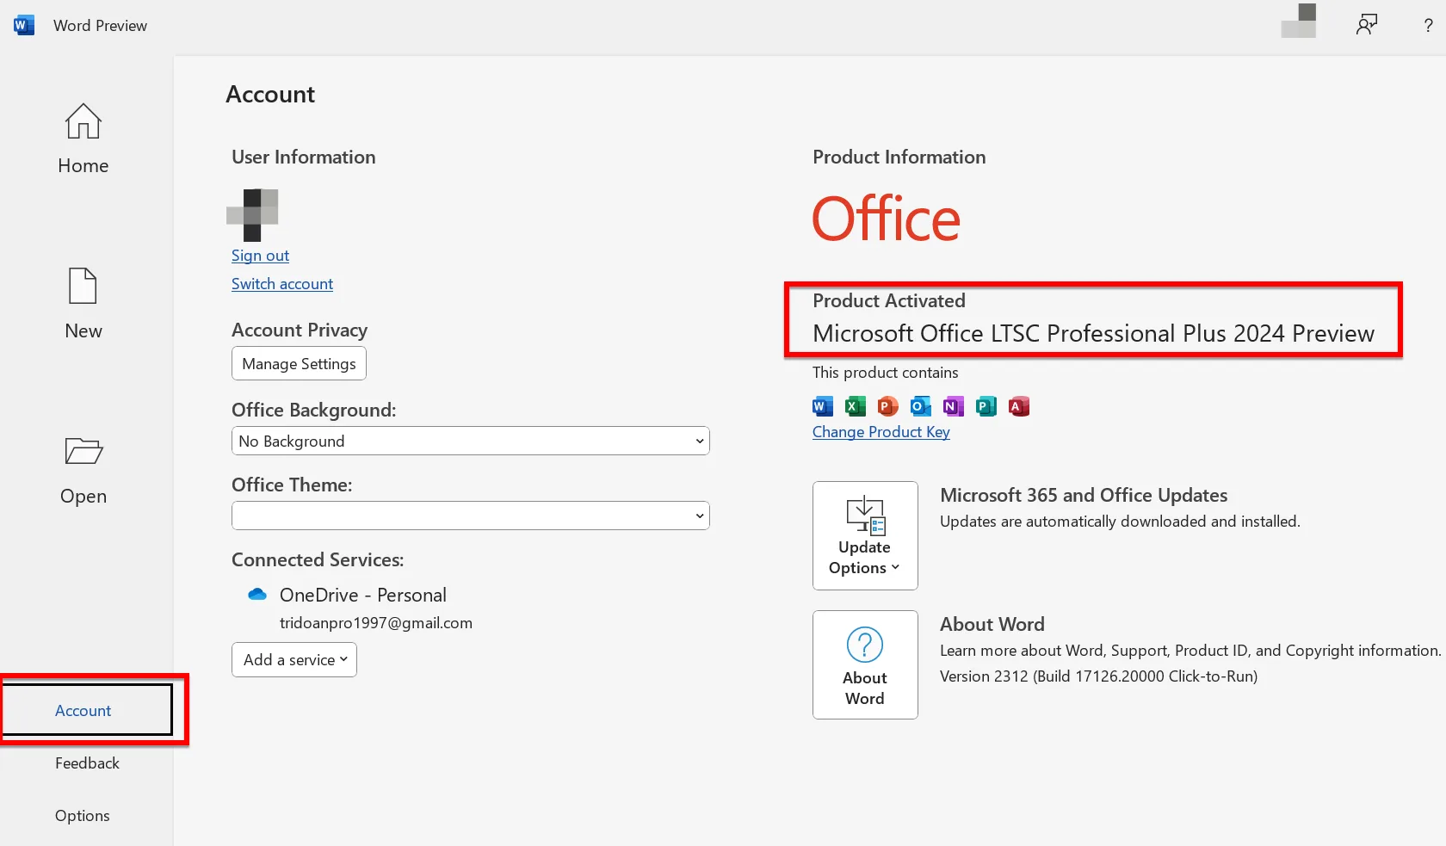Image resolution: width=1446 pixels, height=846 pixels.
Task: Click the OneNote app icon under product contains
Action: (954, 406)
